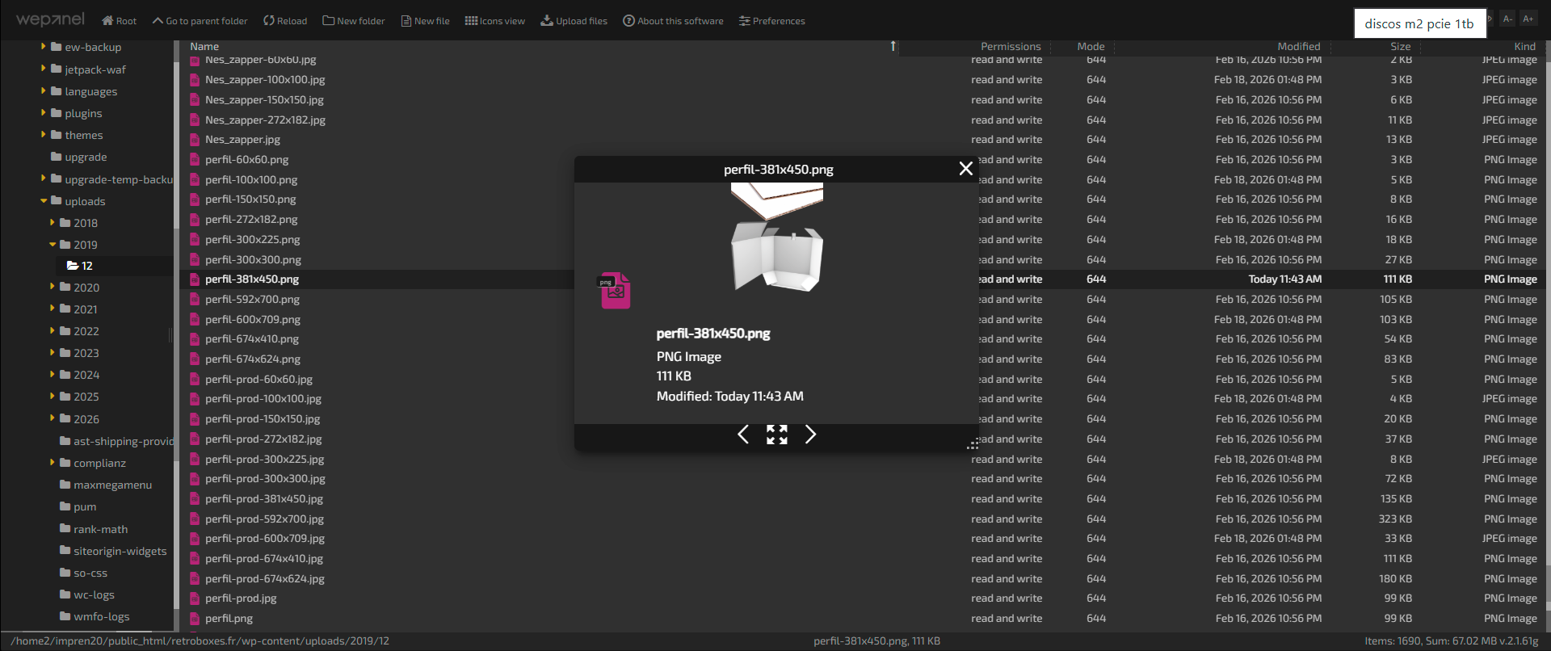Show previous file in preview
This screenshot has height=651, width=1551.
pos(743,435)
